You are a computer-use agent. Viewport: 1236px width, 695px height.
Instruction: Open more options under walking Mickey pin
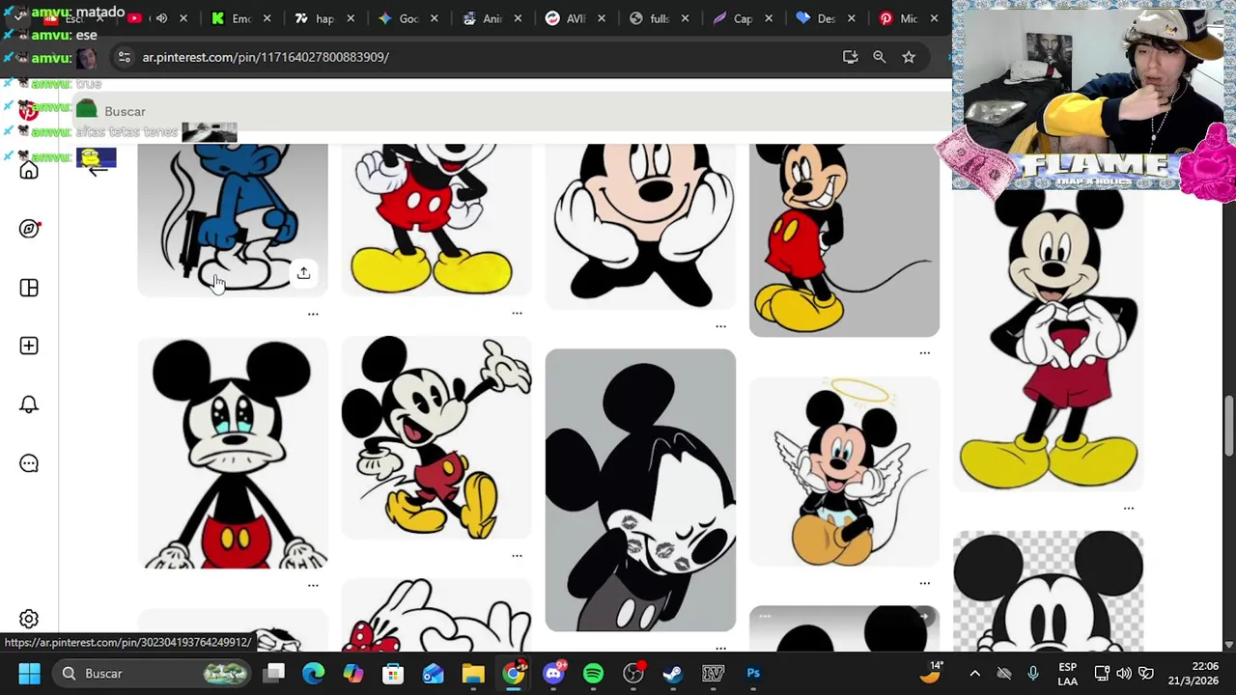[x=517, y=555]
